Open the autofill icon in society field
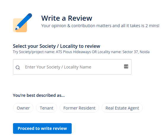This screenshot has width=167, height=137. click(126, 66)
